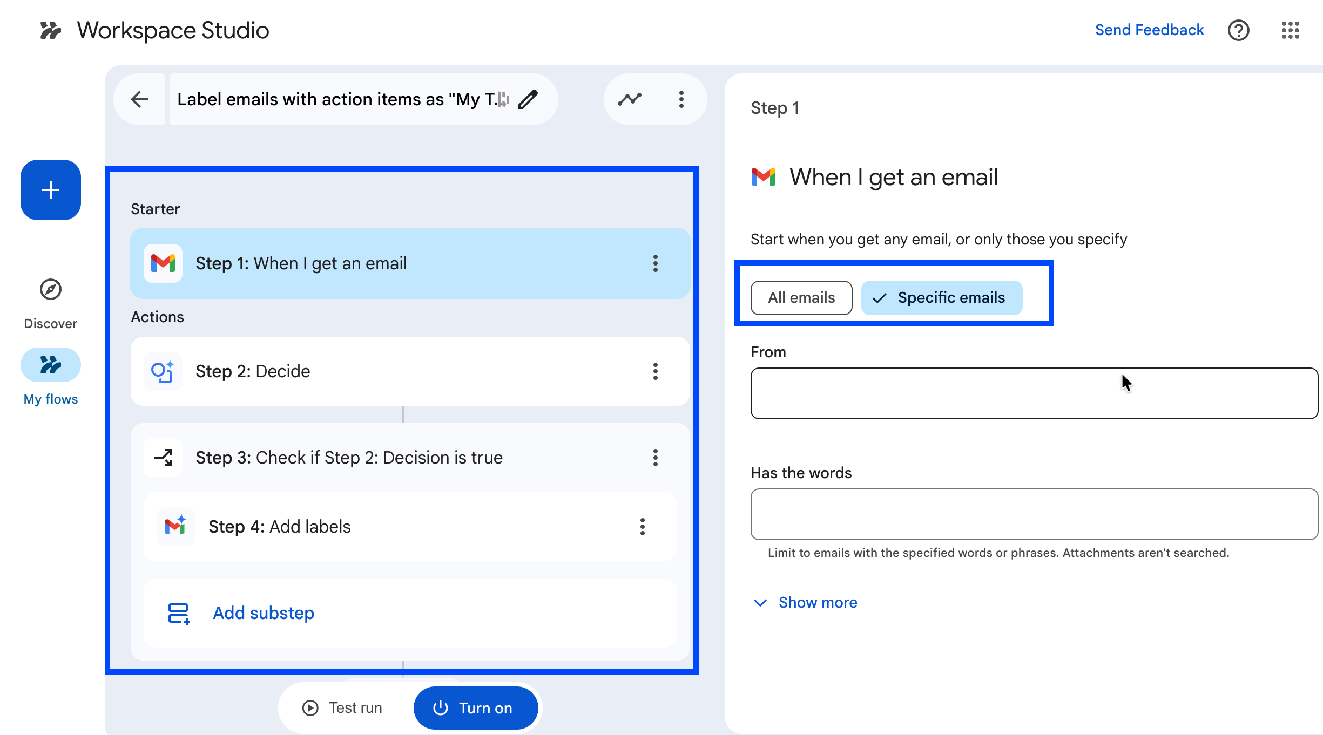Screen dimensions: 1323x735
Task: Click the pencil edit title icon
Action: click(x=528, y=99)
